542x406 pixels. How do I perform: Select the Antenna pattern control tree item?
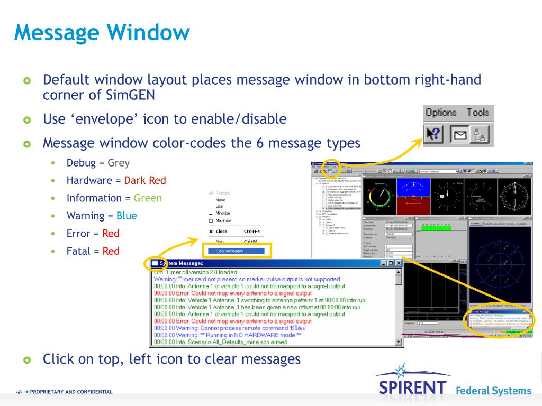point(338,233)
